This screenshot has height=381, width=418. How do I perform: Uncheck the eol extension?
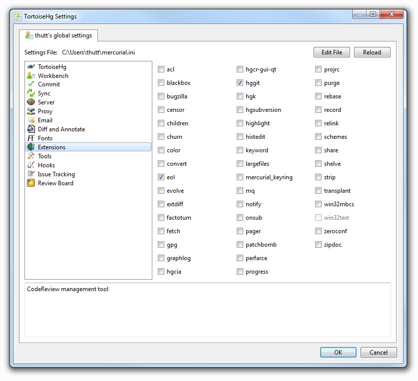tap(161, 177)
